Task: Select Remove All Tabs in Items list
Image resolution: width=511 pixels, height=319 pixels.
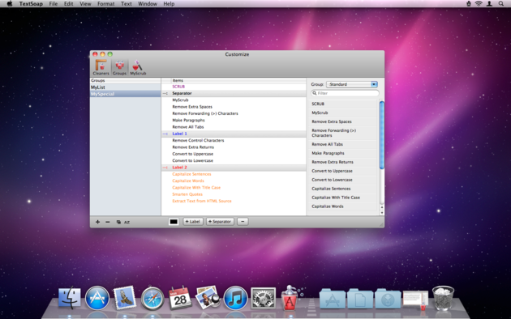Action: 188,127
